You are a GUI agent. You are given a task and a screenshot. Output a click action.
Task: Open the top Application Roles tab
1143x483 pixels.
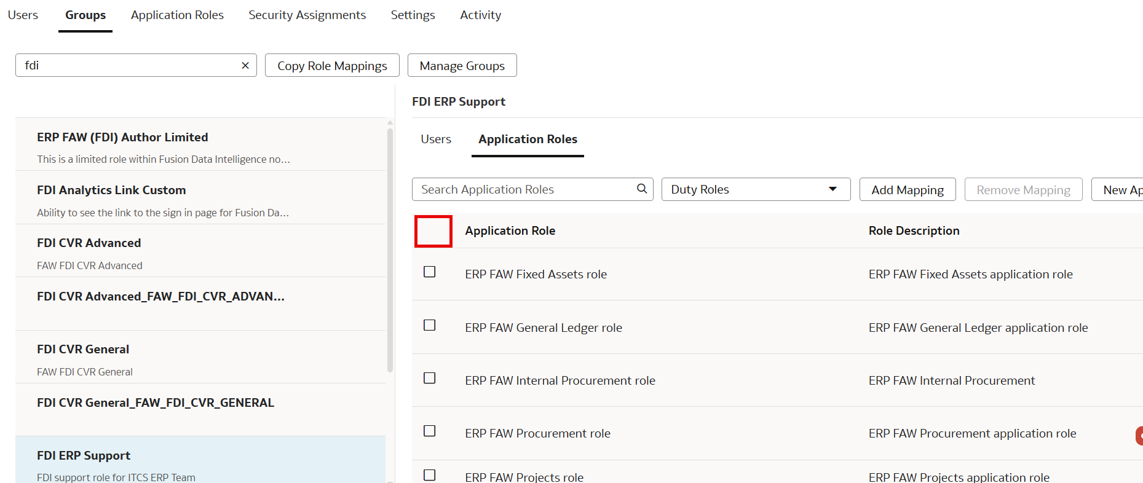click(177, 15)
